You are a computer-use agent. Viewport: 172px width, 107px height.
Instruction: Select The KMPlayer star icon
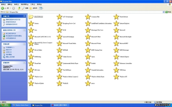[59, 70]
